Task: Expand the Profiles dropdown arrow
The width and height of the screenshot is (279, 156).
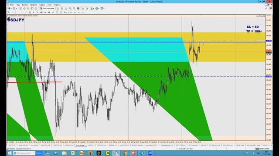Action: click(17, 9)
